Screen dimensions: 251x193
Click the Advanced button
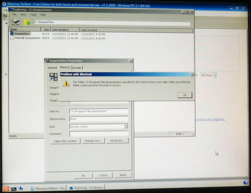tap(117, 140)
